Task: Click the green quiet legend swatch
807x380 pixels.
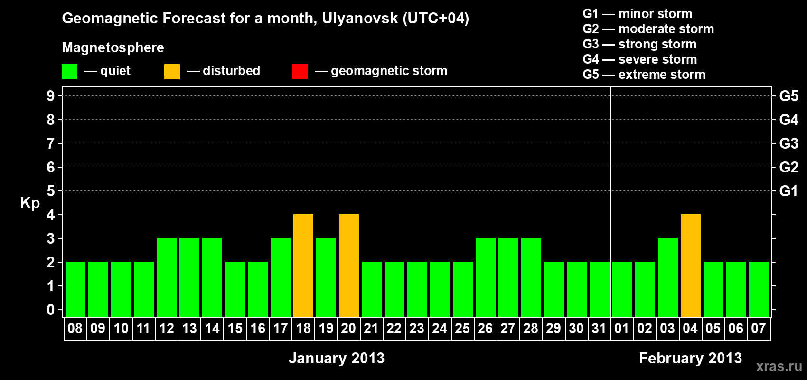Action: click(x=69, y=72)
